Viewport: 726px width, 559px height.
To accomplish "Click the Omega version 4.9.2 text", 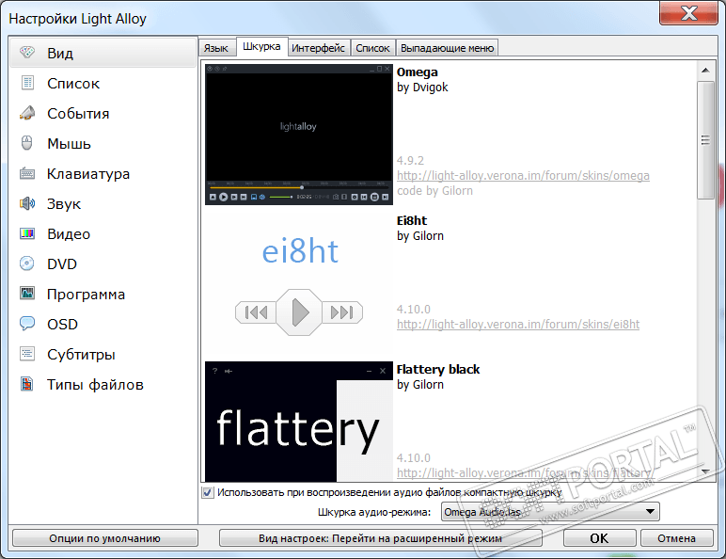I will click(410, 161).
